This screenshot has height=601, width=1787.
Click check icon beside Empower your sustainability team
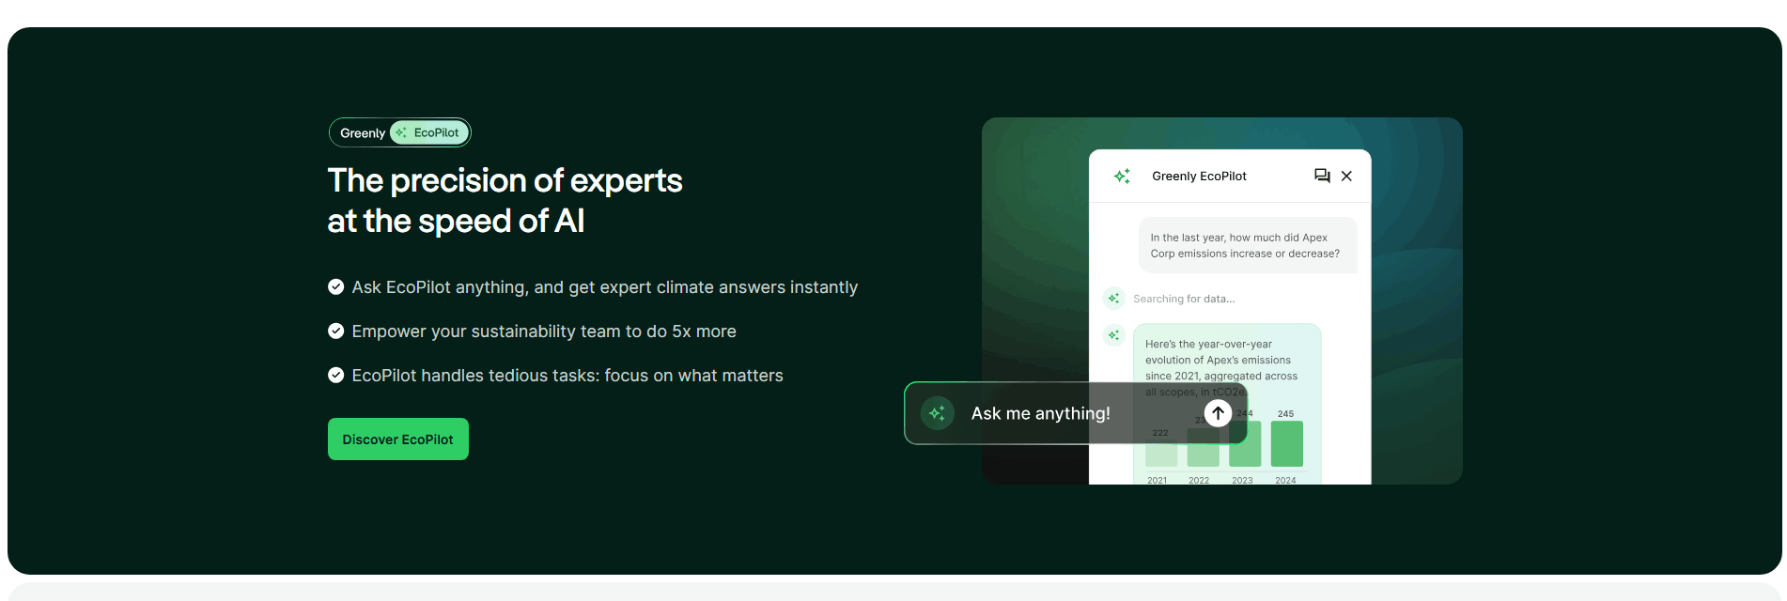pyautogui.click(x=335, y=331)
